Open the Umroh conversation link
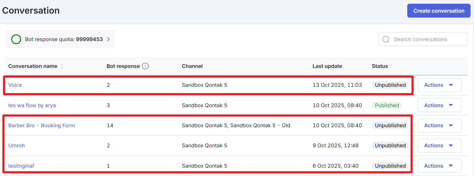 16,145
